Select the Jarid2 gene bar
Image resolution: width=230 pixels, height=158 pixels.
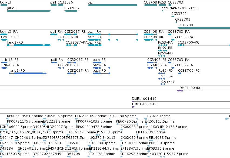coord(29,11)
